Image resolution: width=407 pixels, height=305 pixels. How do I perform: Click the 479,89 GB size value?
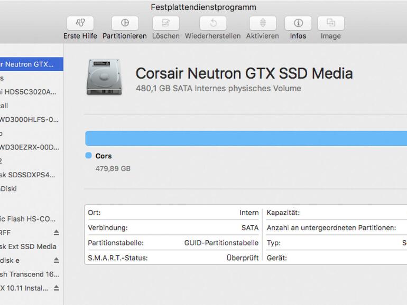pyautogui.click(x=113, y=169)
